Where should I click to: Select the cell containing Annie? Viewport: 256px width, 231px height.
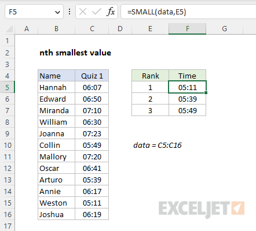[x=56, y=191]
